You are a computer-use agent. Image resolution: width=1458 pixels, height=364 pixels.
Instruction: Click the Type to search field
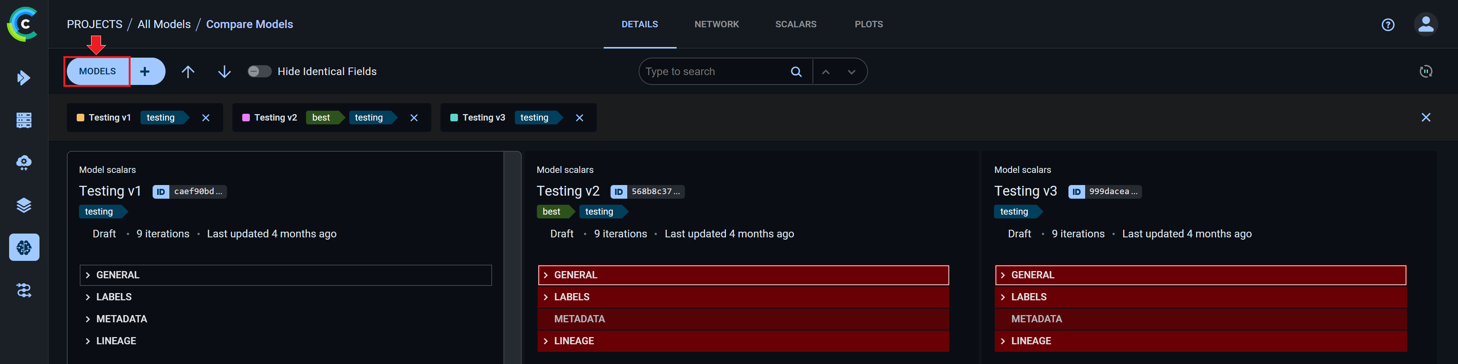coord(713,72)
